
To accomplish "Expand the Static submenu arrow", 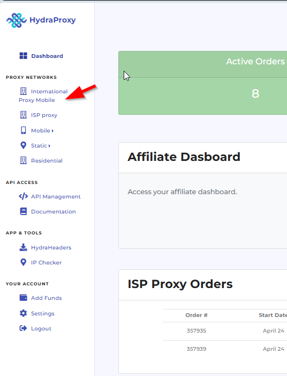I will (49, 146).
